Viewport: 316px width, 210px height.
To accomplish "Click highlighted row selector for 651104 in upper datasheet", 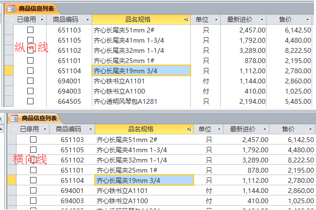I will point(9,71).
